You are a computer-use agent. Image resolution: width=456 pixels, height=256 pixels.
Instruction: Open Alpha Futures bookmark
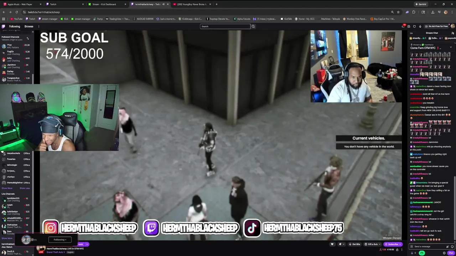[x=242, y=19]
